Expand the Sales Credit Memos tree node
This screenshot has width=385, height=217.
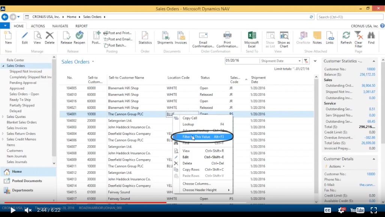3,139
